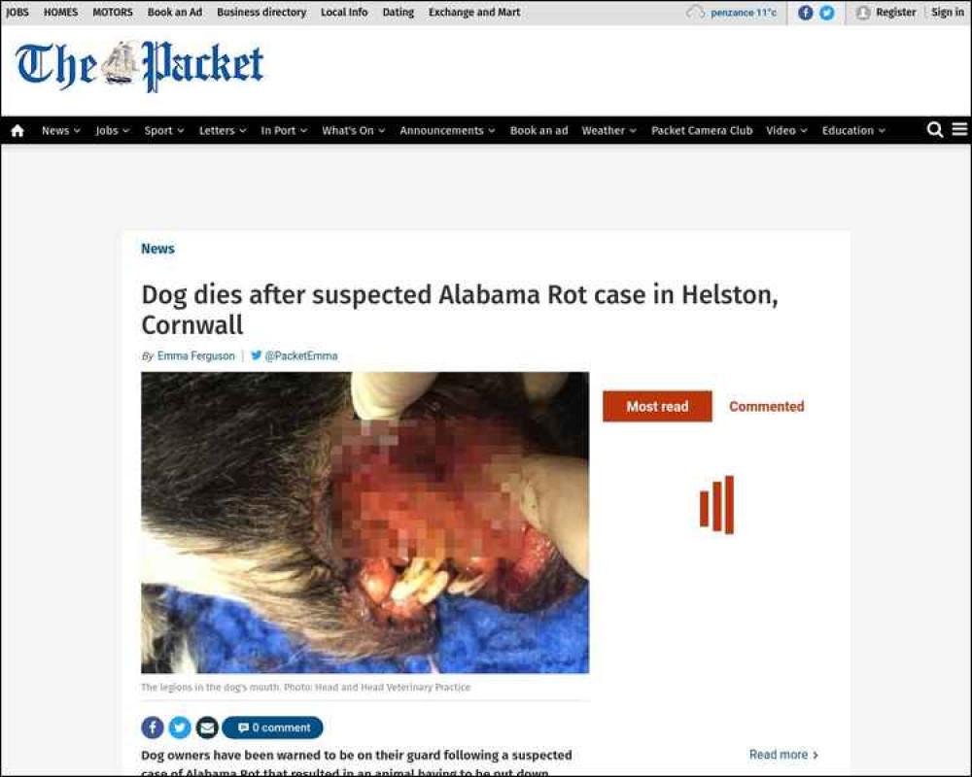Screen dimensions: 972x777
Task: Switch to the Commented tab
Action: pos(766,407)
